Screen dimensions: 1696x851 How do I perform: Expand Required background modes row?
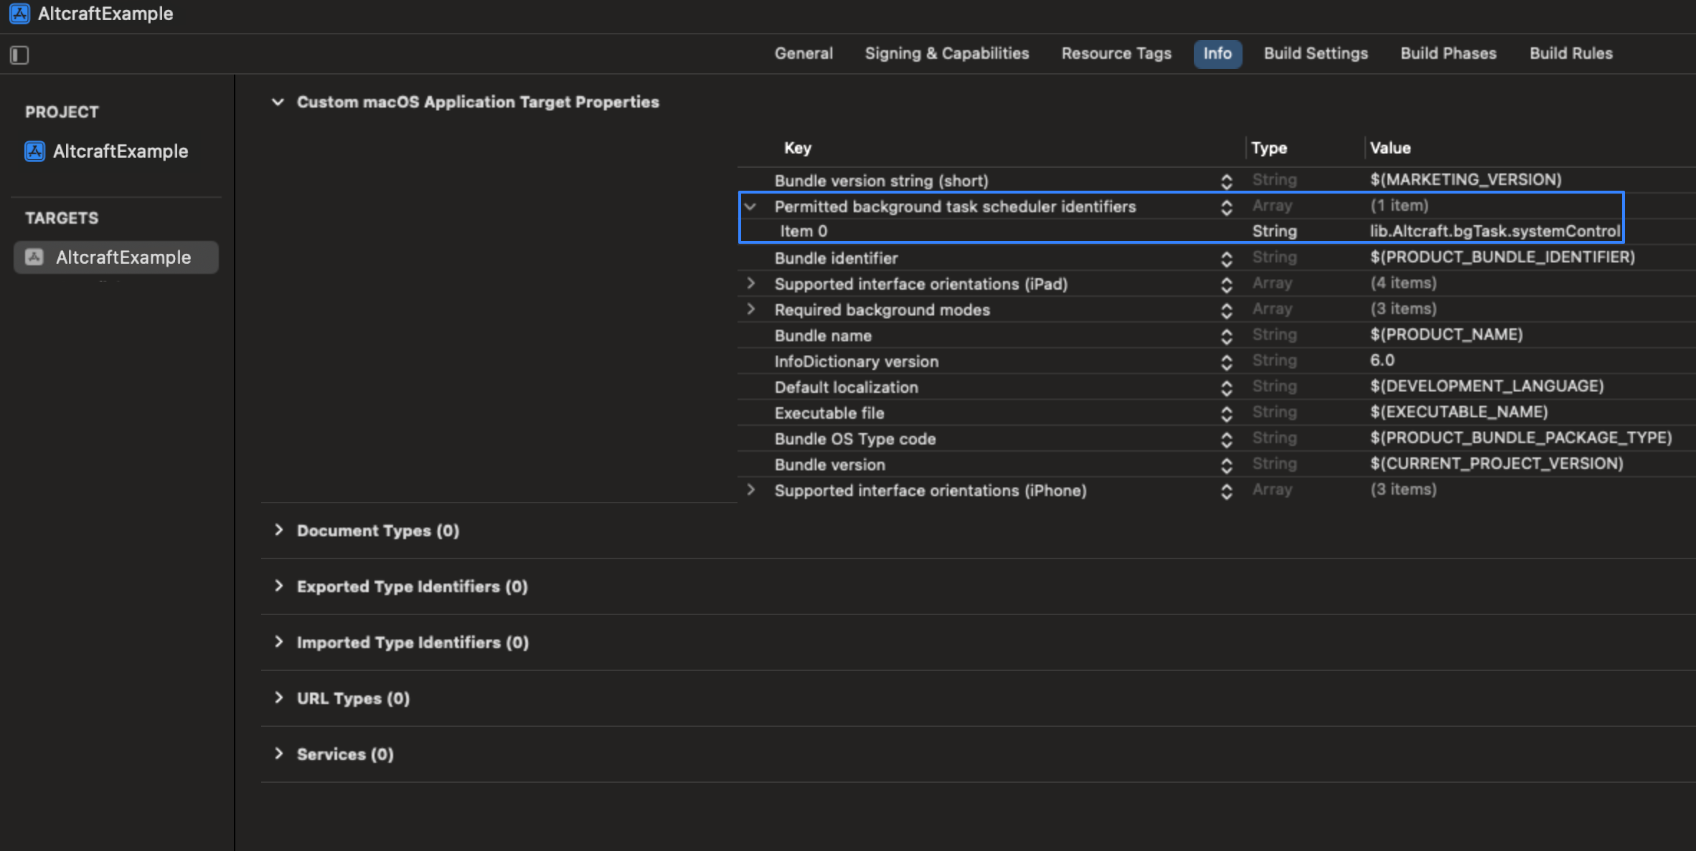(x=750, y=309)
